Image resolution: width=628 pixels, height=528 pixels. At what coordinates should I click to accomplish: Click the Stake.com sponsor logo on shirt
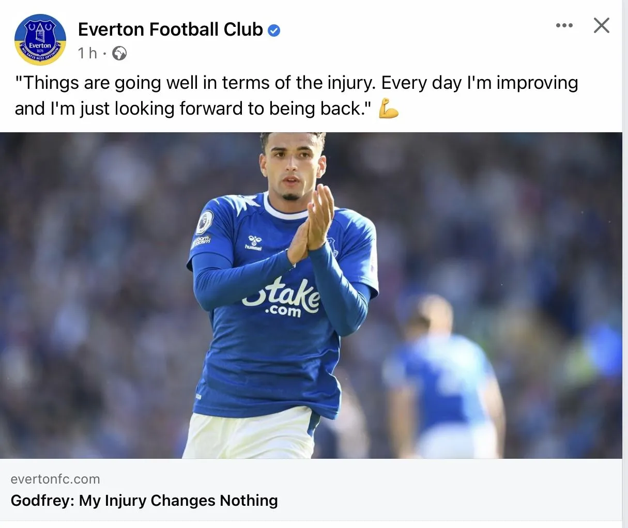pyautogui.click(x=282, y=298)
